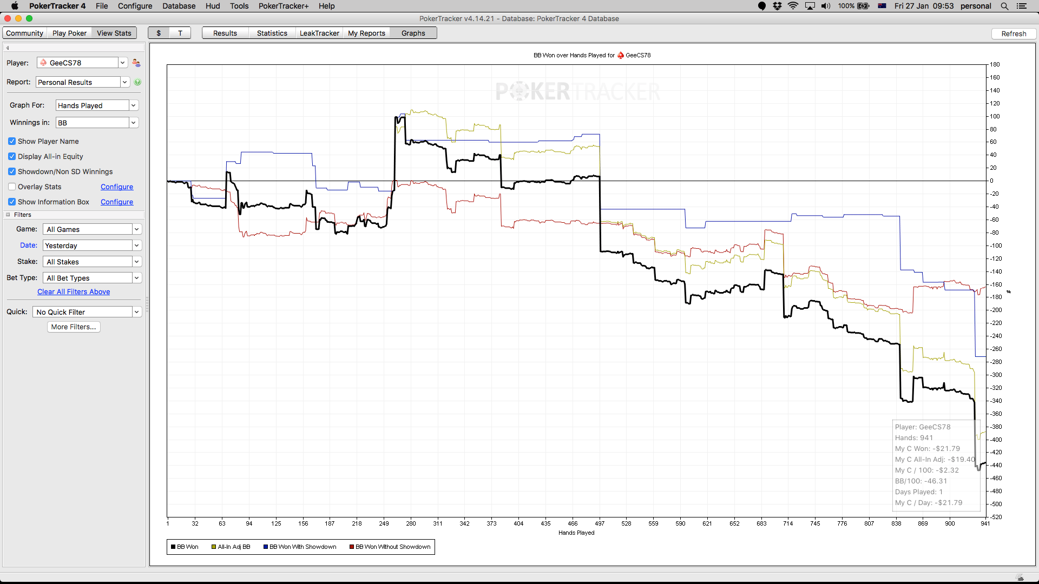Open Spotlight search
The height and width of the screenshot is (584, 1039).
coord(1004,6)
